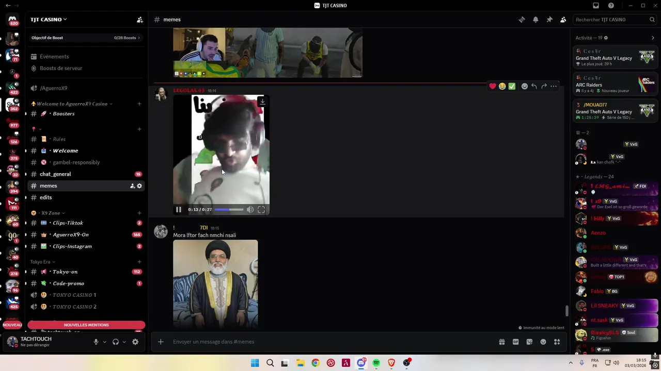Reply to LEGOLAS message
The width and height of the screenshot is (661, 371).
click(534, 86)
